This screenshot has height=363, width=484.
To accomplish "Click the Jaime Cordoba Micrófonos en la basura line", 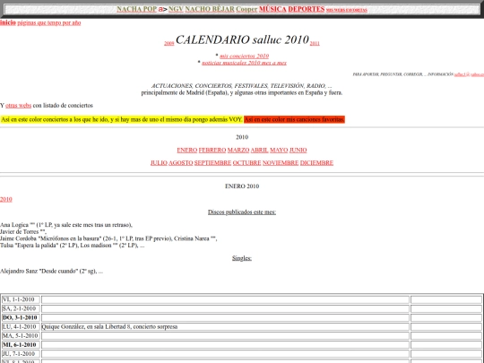I will point(108,238).
